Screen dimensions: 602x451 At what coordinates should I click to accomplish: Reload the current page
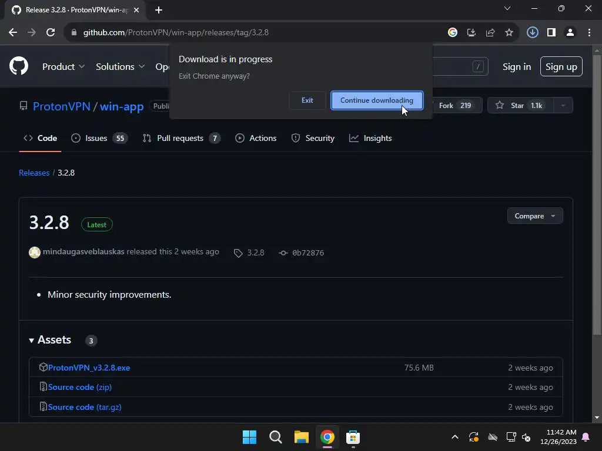[51, 33]
